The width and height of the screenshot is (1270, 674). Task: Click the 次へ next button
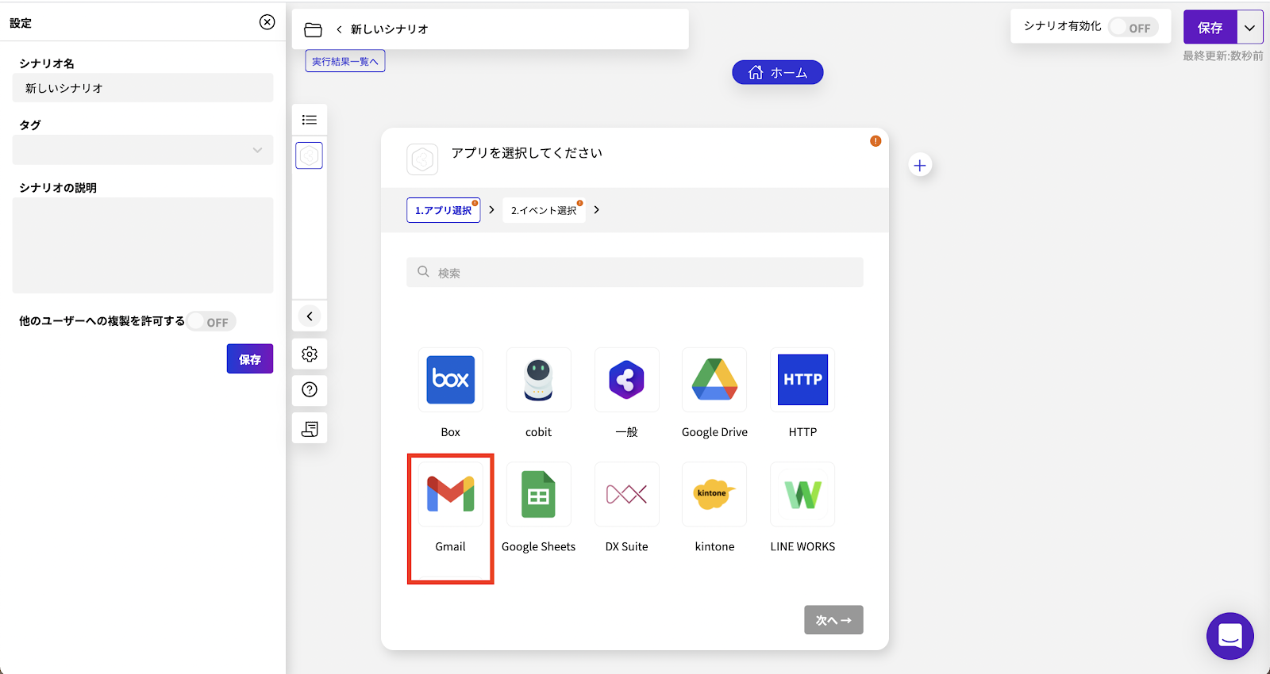(833, 620)
